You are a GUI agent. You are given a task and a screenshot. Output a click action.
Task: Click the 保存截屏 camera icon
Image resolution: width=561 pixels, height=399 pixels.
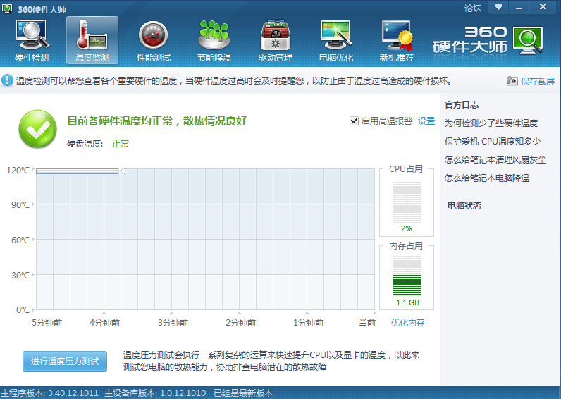point(512,81)
